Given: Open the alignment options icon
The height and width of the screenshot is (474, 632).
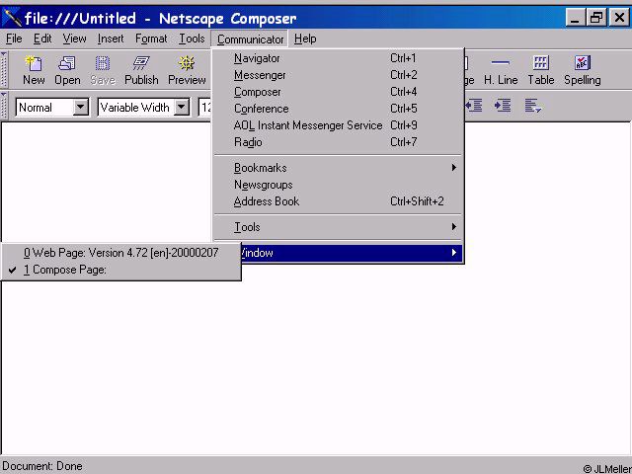Looking at the screenshot, I should [533, 106].
